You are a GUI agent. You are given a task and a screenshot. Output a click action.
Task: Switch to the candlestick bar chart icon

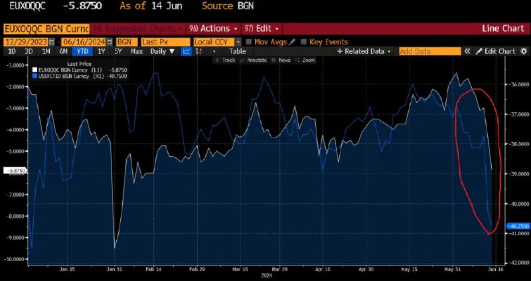199,52
